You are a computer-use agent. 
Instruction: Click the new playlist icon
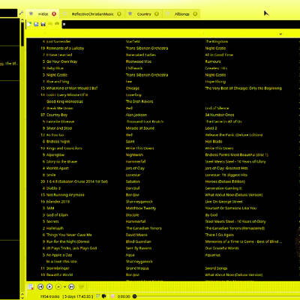pos(29,24)
